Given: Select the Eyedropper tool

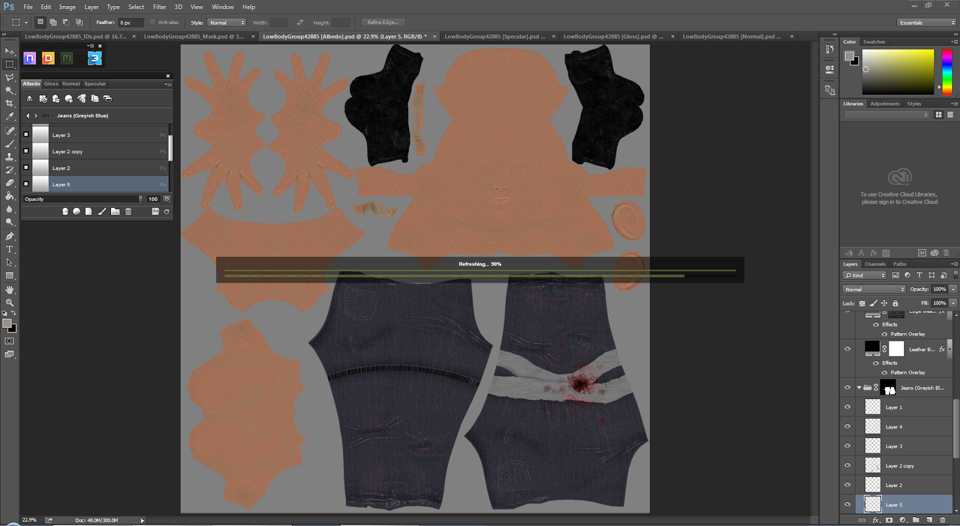Looking at the screenshot, I should (x=10, y=117).
